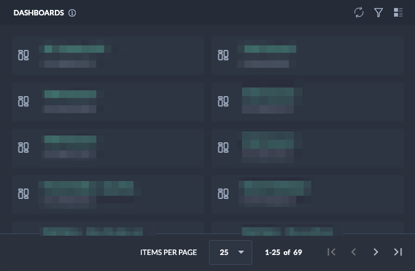Open the items per page dropdown
Screen dimensions: 415x271
(x=231, y=252)
